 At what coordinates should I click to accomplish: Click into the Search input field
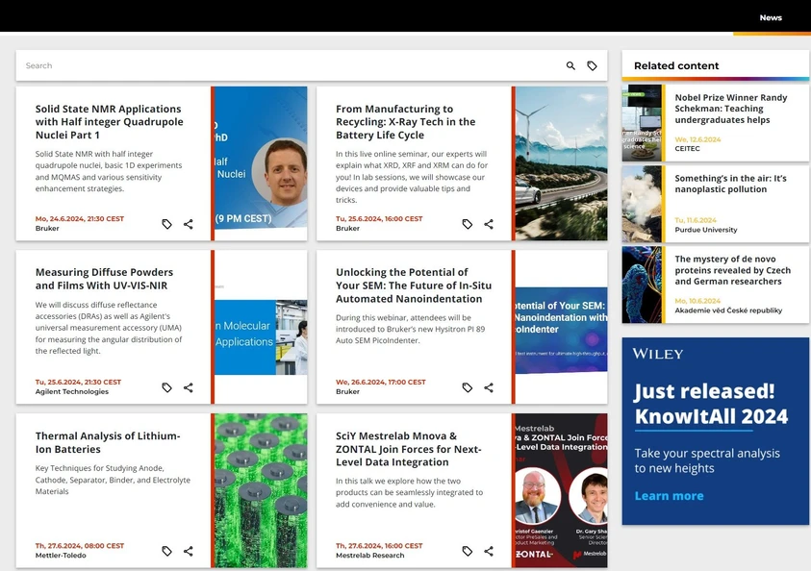(x=292, y=65)
